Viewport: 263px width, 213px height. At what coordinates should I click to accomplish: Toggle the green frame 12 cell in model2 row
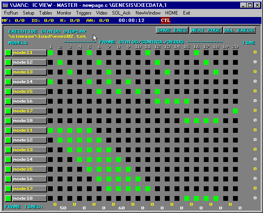[x=157, y=62]
